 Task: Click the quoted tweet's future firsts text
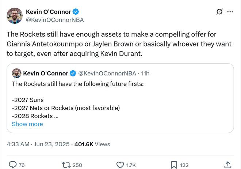tap(78, 84)
